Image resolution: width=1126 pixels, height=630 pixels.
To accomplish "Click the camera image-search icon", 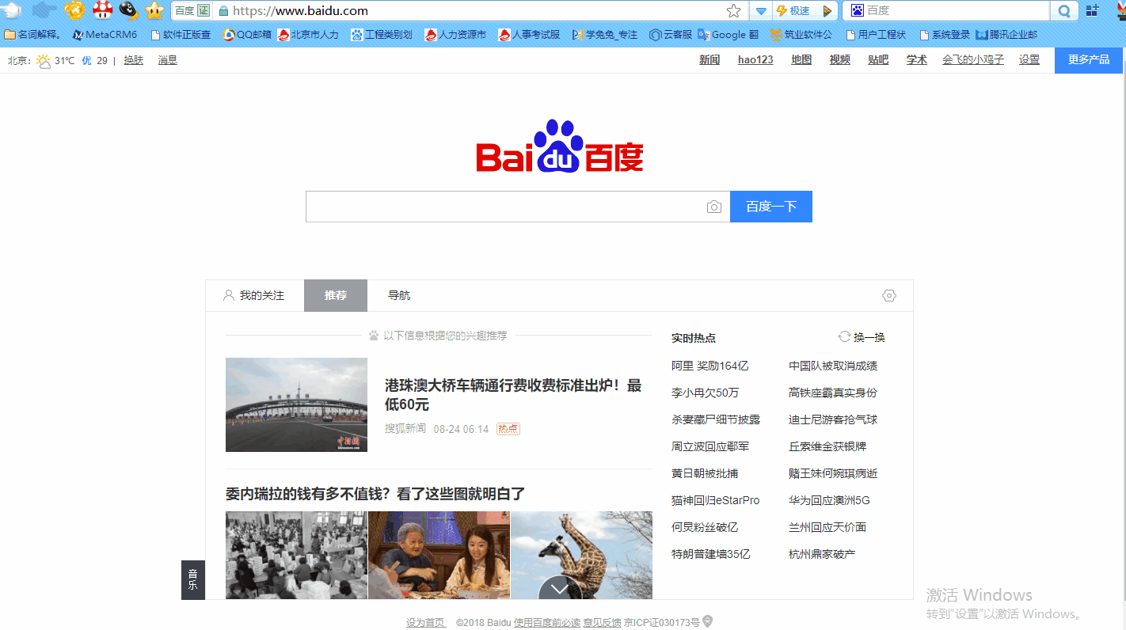I will pos(713,207).
